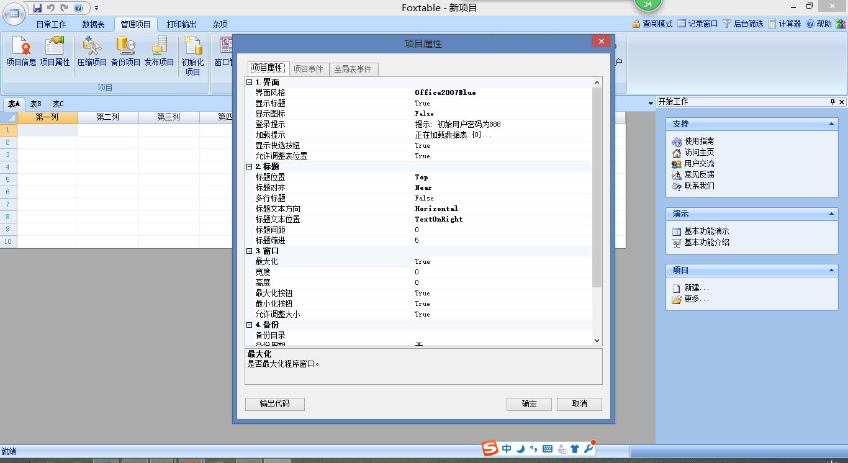Click the 新建... project link
The image size is (848, 463).
pos(697,288)
